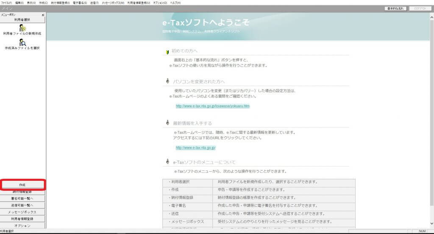
Task: Open the yokuaru.htm FAQ link
Action: click(x=213, y=106)
